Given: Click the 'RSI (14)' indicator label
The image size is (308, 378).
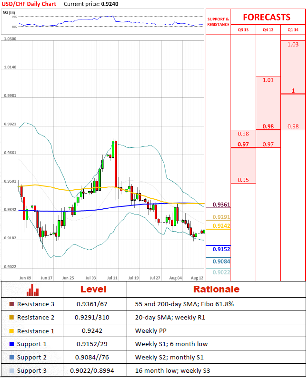Looking at the screenshot, I should pyautogui.click(x=9, y=12).
